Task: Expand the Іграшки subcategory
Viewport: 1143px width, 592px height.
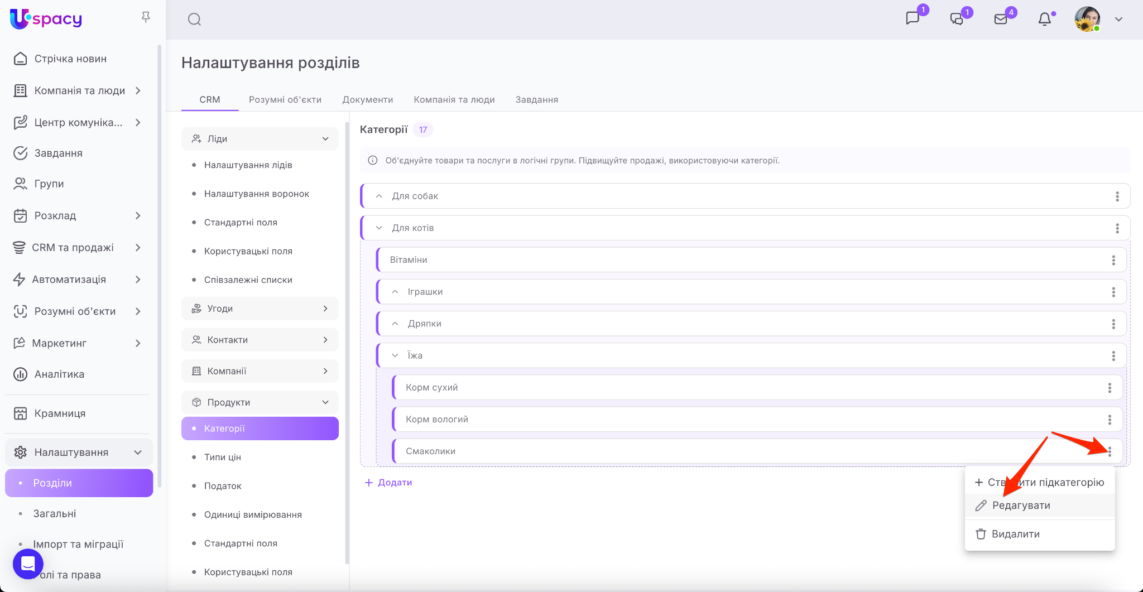Action: click(x=395, y=292)
